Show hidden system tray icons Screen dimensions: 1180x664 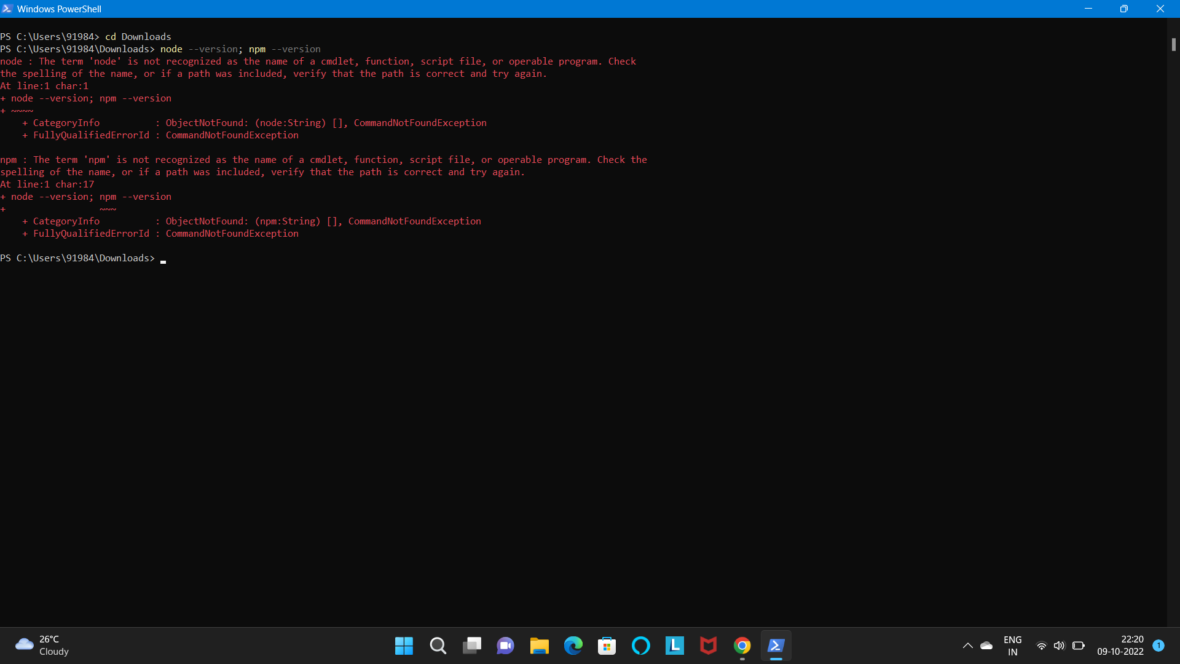click(x=967, y=646)
